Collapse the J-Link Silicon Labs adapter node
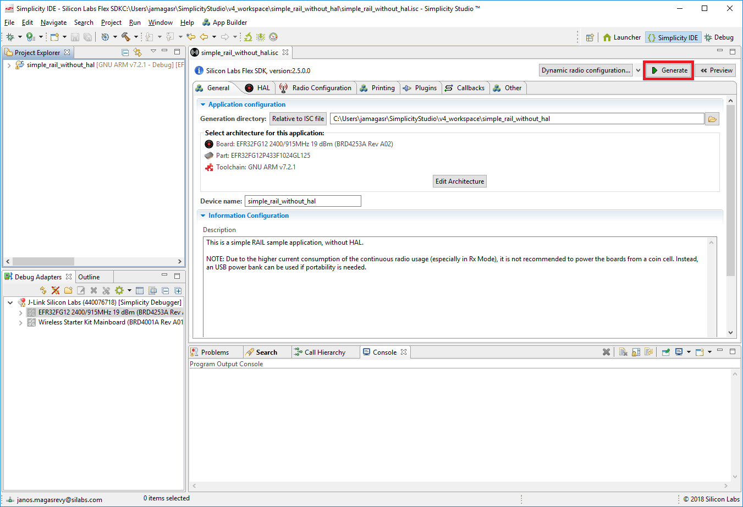 (10, 302)
